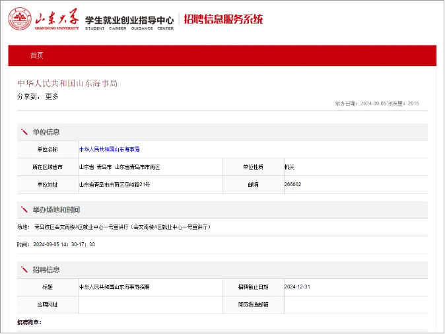445x334 pixels.
Task: Click the 更多 share link
Action: (52, 96)
